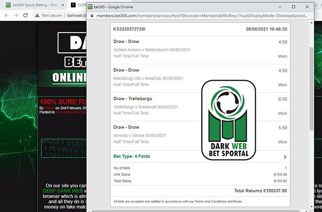Click the scrollbar up arrow in popup
This screenshot has height=212, width=322.
[x=312, y=23]
